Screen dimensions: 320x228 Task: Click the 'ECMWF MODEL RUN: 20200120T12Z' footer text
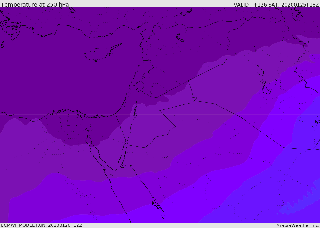pyautogui.click(x=42, y=225)
